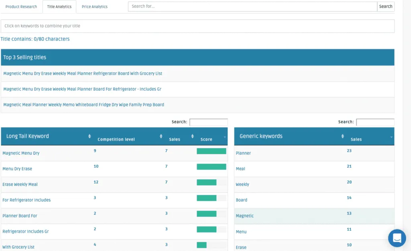Open the chat support bubble icon
The height and width of the screenshot is (251, 411).
[397, 238]
